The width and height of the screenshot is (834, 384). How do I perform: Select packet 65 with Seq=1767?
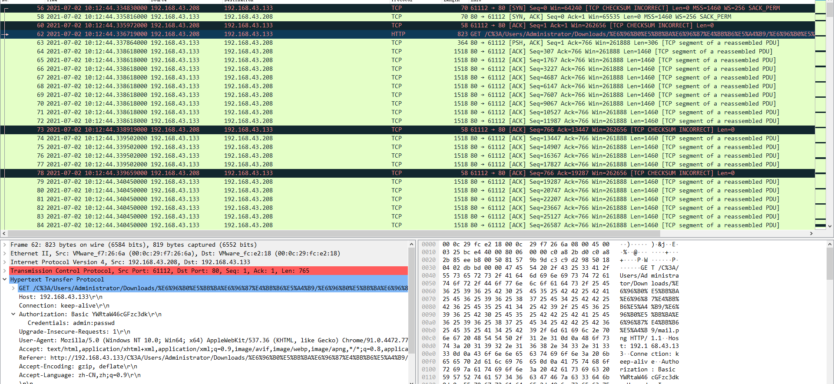(x=407, y=60)
